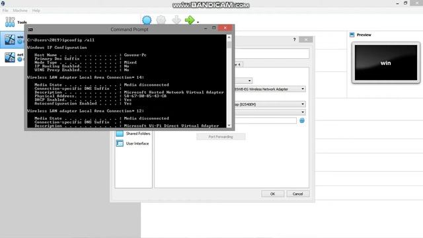Image resolution: width=423 pixels, height=238 pixels.
Task: Click the MAC Address input field
Action: [266, 120]
